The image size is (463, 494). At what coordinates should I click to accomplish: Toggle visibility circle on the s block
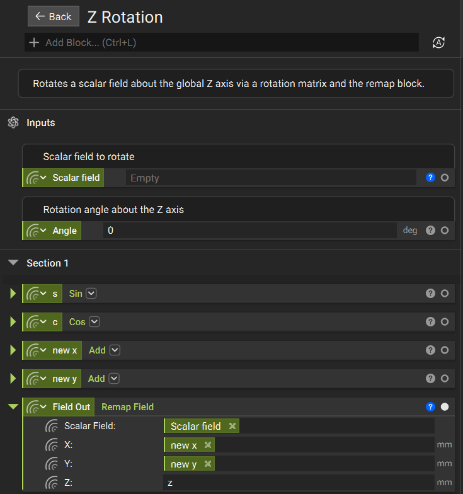coord(445,294)
